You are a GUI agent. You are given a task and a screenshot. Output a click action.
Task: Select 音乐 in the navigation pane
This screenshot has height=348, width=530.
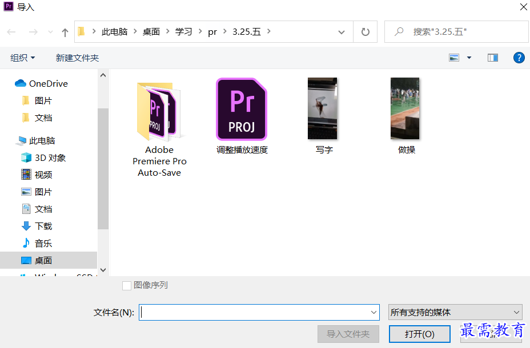(37, 243)
